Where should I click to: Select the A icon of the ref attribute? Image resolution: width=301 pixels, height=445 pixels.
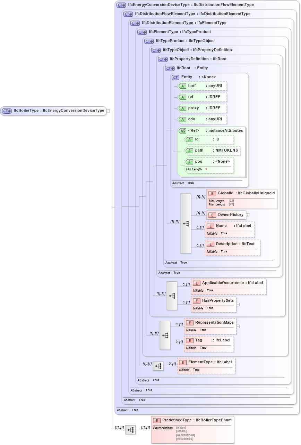182,97
